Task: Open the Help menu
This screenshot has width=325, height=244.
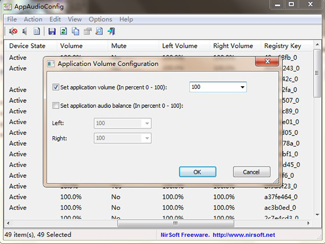Action: pos(126,20)
